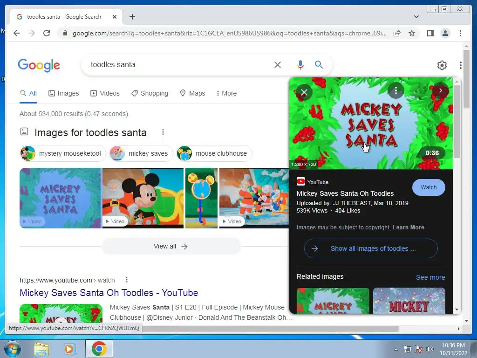This screenshot has height=358, width=477.
Task: Show next image in preview panel
Action: (x=441, y=90)
